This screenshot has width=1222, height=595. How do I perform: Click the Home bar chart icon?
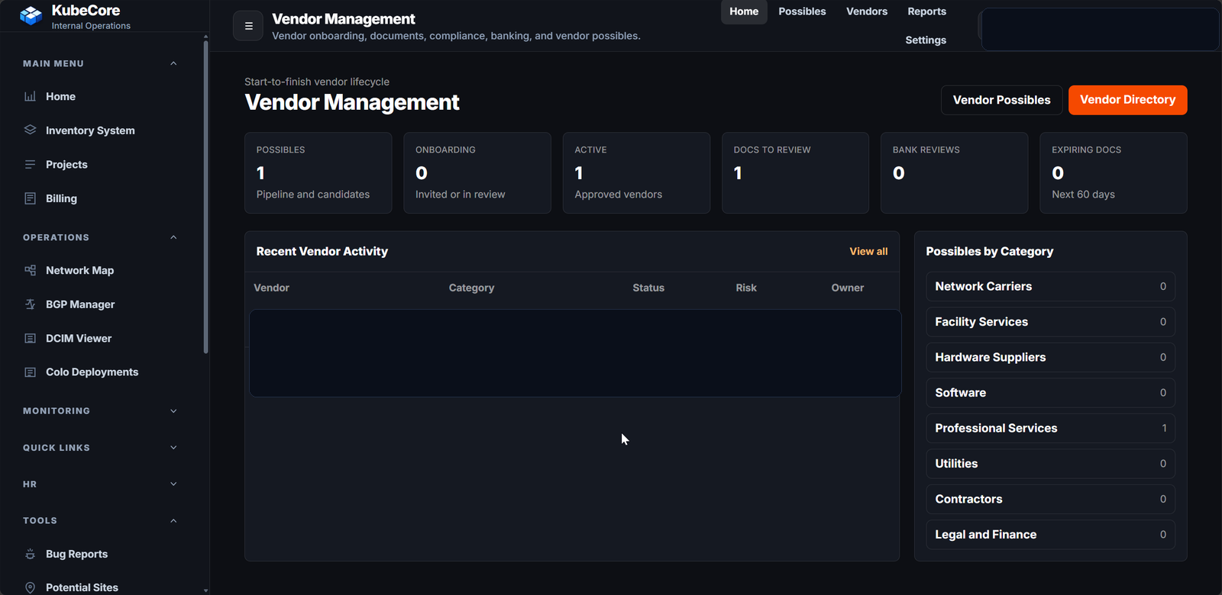pos(31,96)
